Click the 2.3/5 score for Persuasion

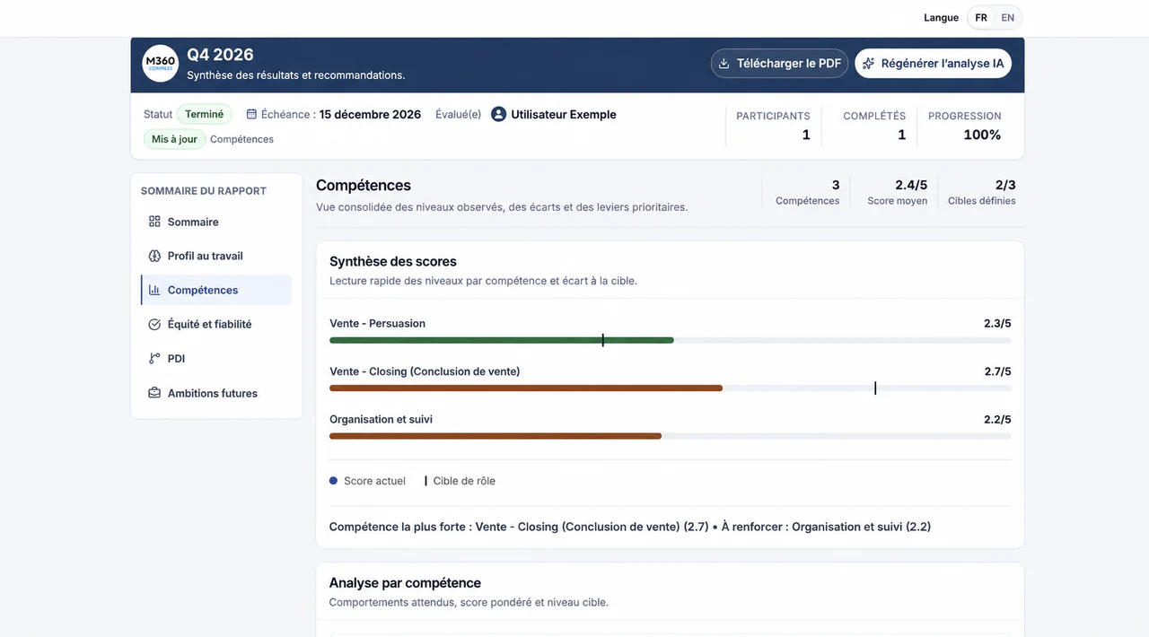click(x=997, y=323)
